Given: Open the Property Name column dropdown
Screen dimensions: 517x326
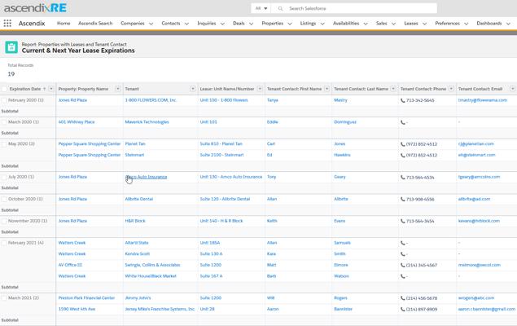Looking at the screenshot, I should (x=118, y=89).
